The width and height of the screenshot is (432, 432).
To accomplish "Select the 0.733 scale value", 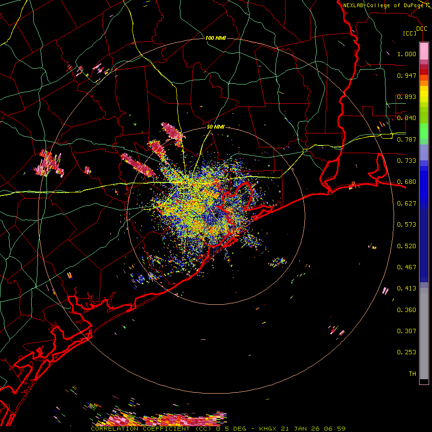I will (407, 161).
